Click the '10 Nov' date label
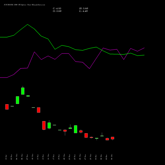 32,157
